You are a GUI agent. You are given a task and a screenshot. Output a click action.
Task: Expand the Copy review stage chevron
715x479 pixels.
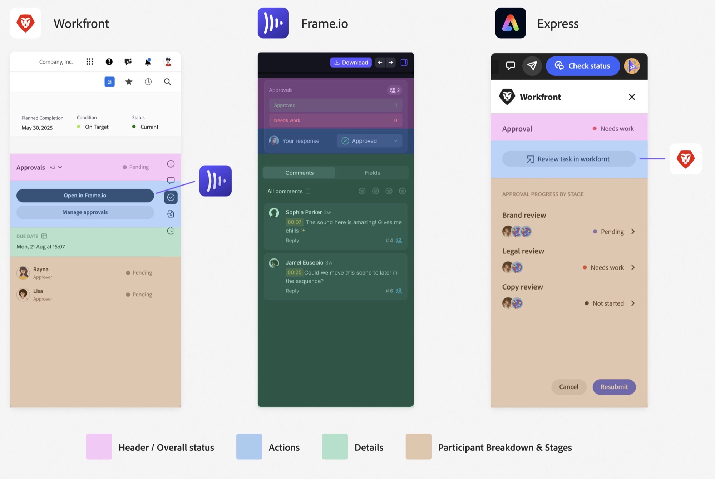click(x=633, y=303)
